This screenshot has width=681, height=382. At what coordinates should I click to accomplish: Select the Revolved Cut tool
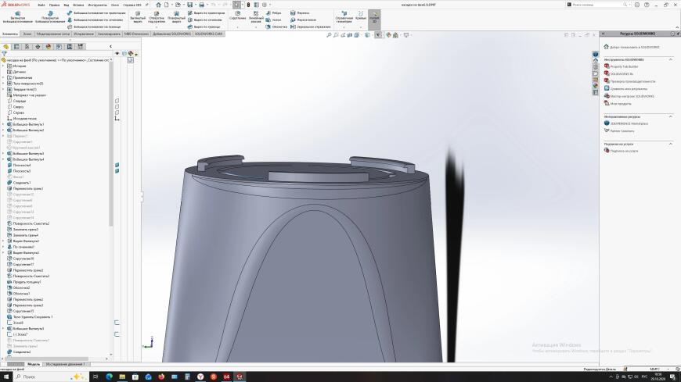point(176,17)
